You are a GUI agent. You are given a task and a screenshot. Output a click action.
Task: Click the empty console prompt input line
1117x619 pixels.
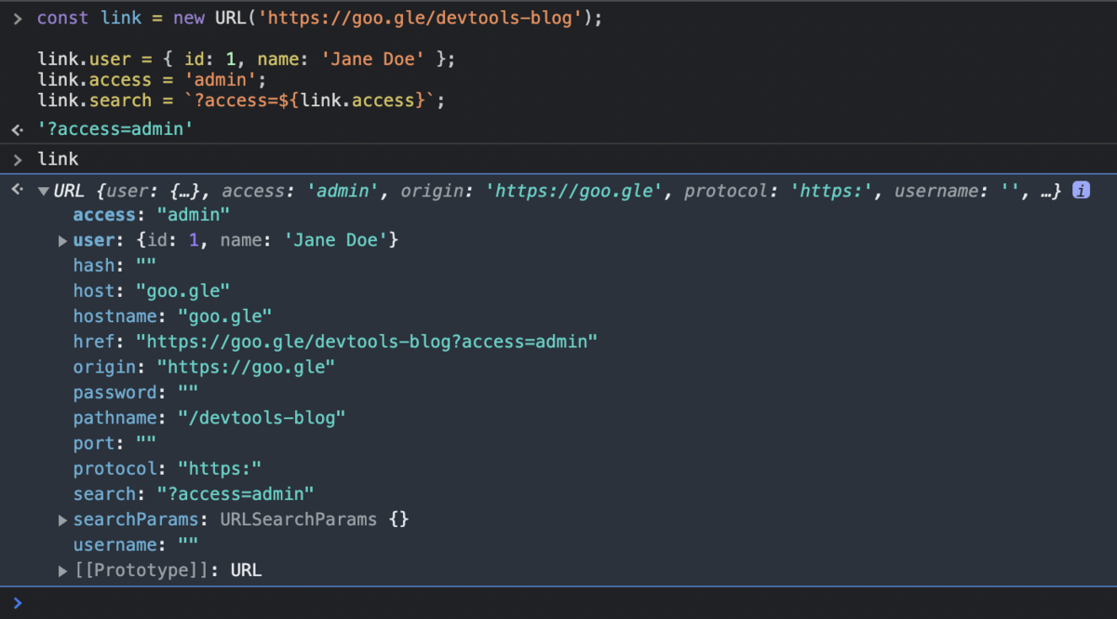[x=558, y=602]
